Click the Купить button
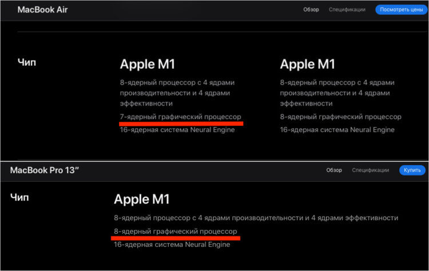Viewport: 429px width, 271px height. point(412,170)
